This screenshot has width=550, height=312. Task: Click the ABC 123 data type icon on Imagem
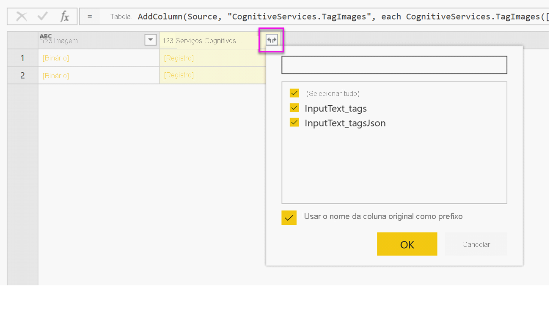click(46, 38)
